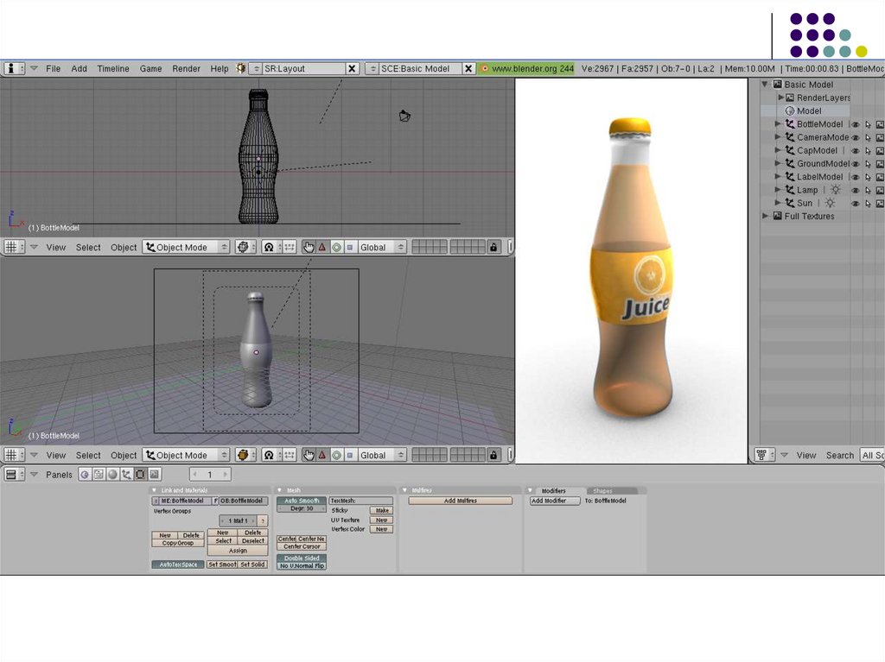Screen dimensions: 885x662
Task: Select the rotate manipulator icon in bottom viewport header
Action: coord(336,455)
